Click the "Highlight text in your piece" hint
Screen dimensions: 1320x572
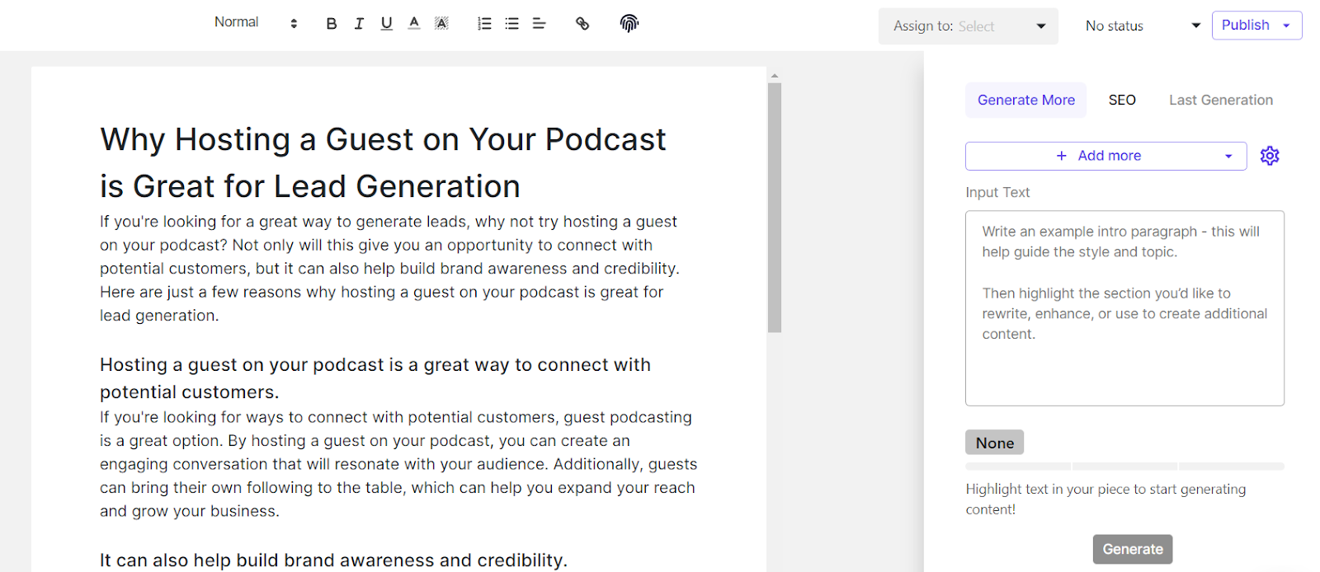[x=1105, y=499]
